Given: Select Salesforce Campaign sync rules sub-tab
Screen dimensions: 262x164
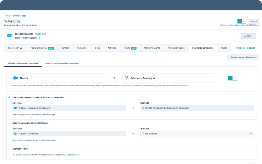Looking at the screenshot, I should pyautogui.click(x=23, y=63).
